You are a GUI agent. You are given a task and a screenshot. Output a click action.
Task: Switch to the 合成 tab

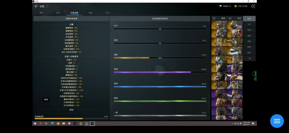[58, 13]
